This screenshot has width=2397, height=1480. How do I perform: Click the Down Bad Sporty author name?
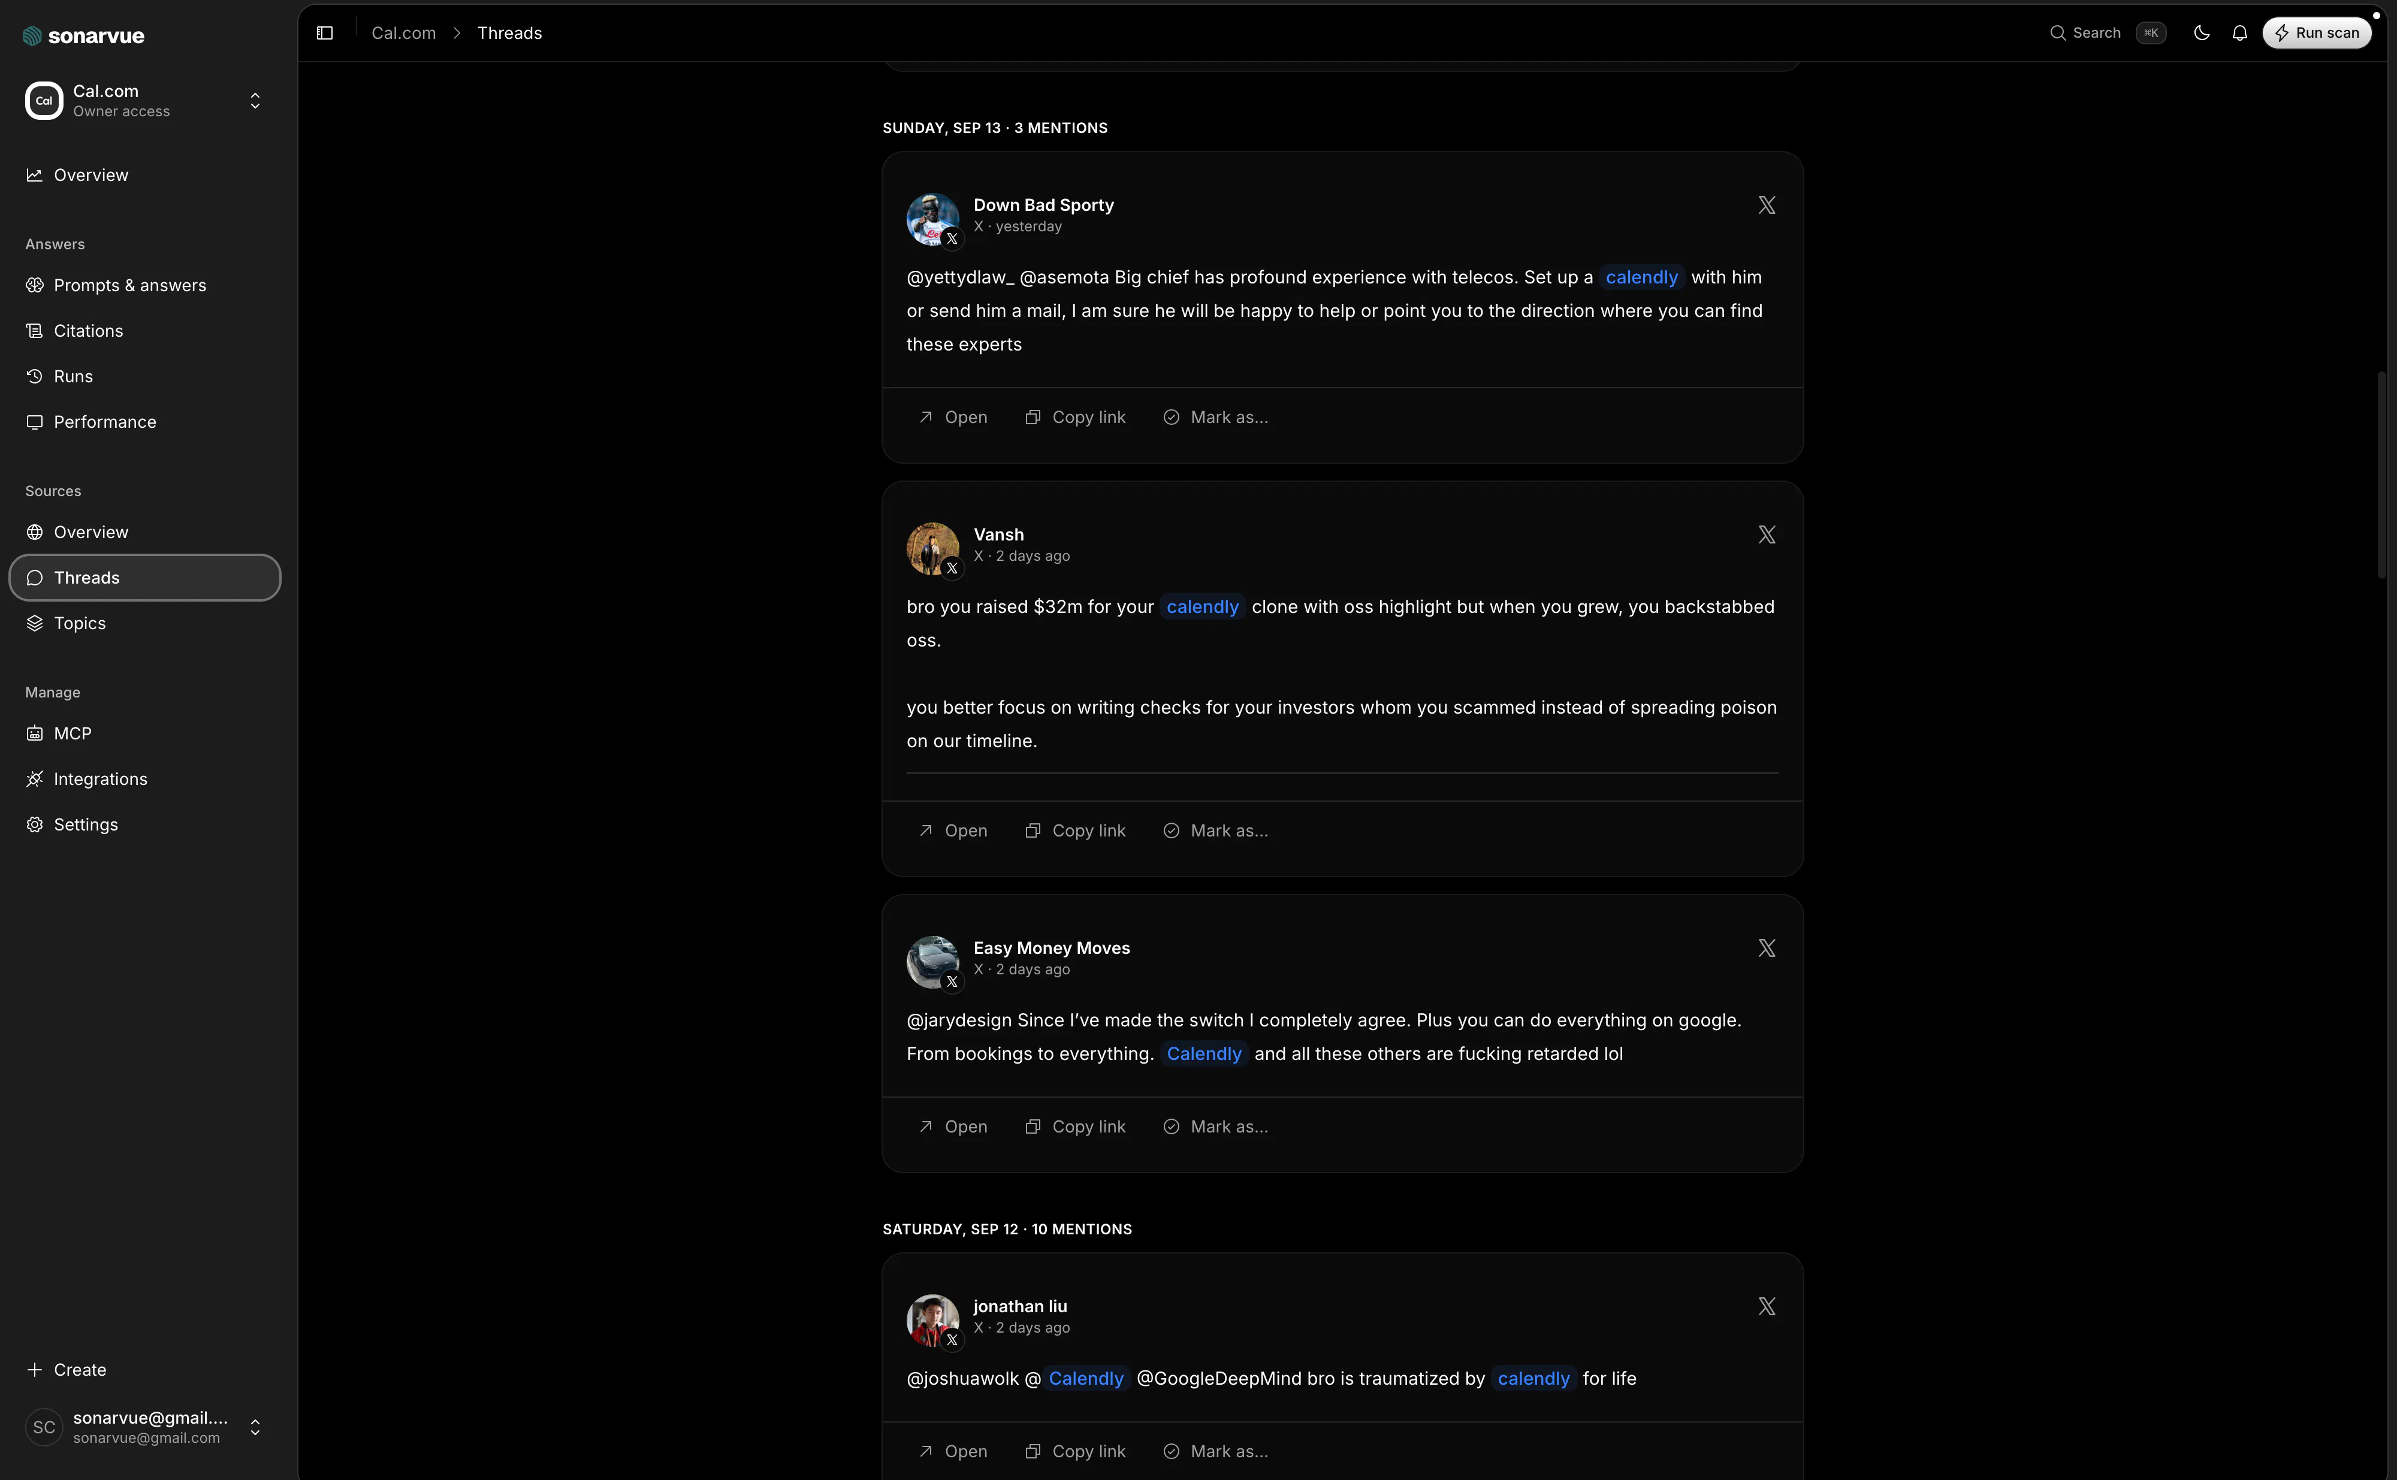point(1043,204)
